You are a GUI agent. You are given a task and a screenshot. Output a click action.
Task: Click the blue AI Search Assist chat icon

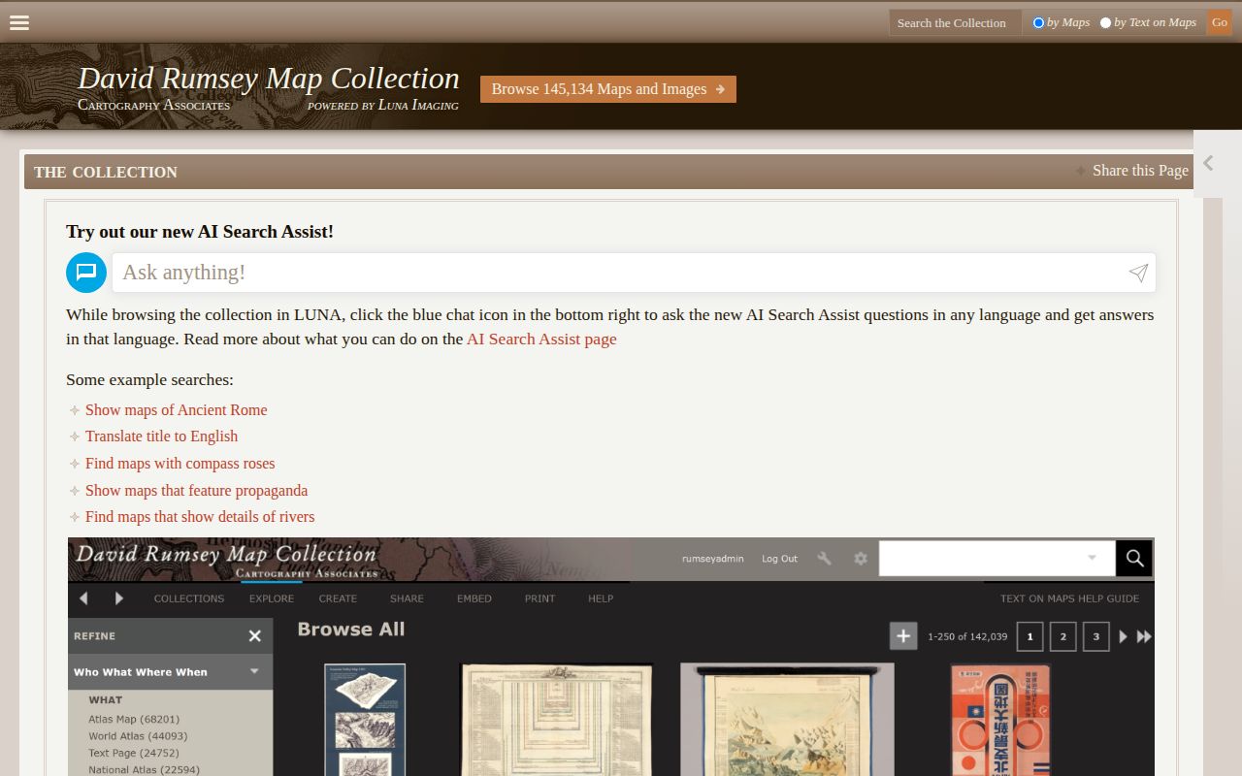pyautogui.click(x=86, y=273)
